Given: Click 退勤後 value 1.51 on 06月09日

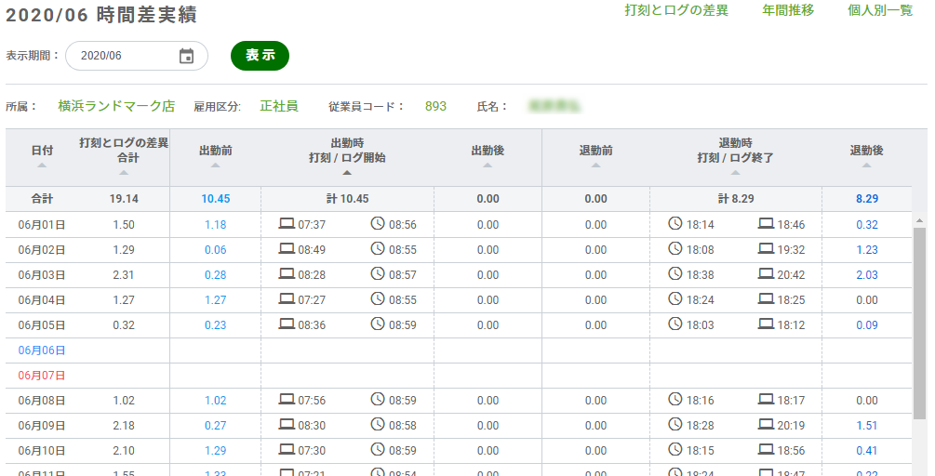Looking at the screenshot, I should (867, 426).
